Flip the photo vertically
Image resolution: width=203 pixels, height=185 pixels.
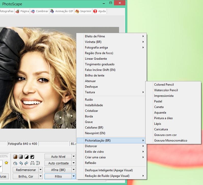coord(38,163)
